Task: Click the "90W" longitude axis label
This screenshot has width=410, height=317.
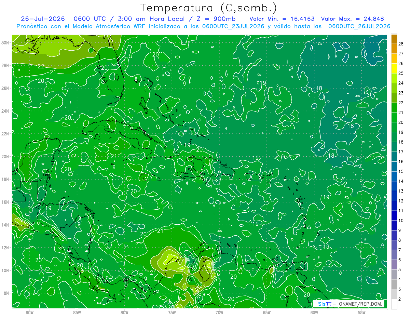Action: [x=29, y=312]
